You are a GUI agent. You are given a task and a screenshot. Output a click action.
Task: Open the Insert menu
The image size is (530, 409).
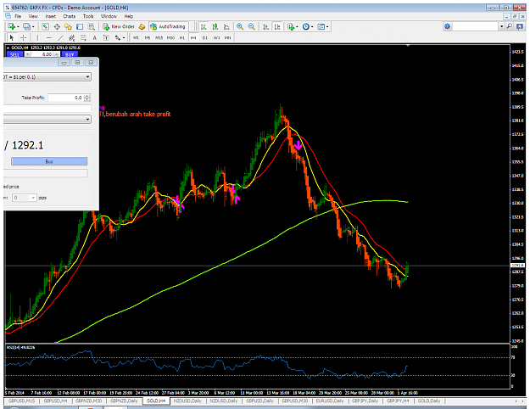pyautogui.click(x=50, y=16)
